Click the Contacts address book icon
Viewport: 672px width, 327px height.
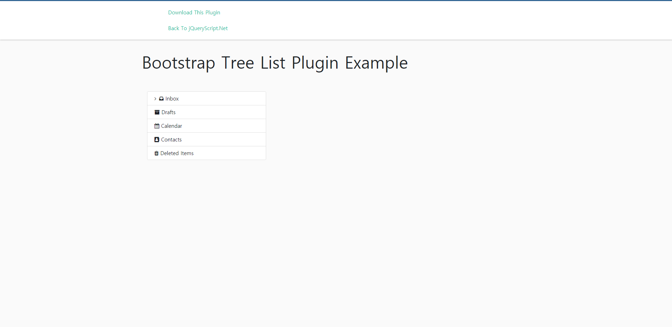pos(157,140)
